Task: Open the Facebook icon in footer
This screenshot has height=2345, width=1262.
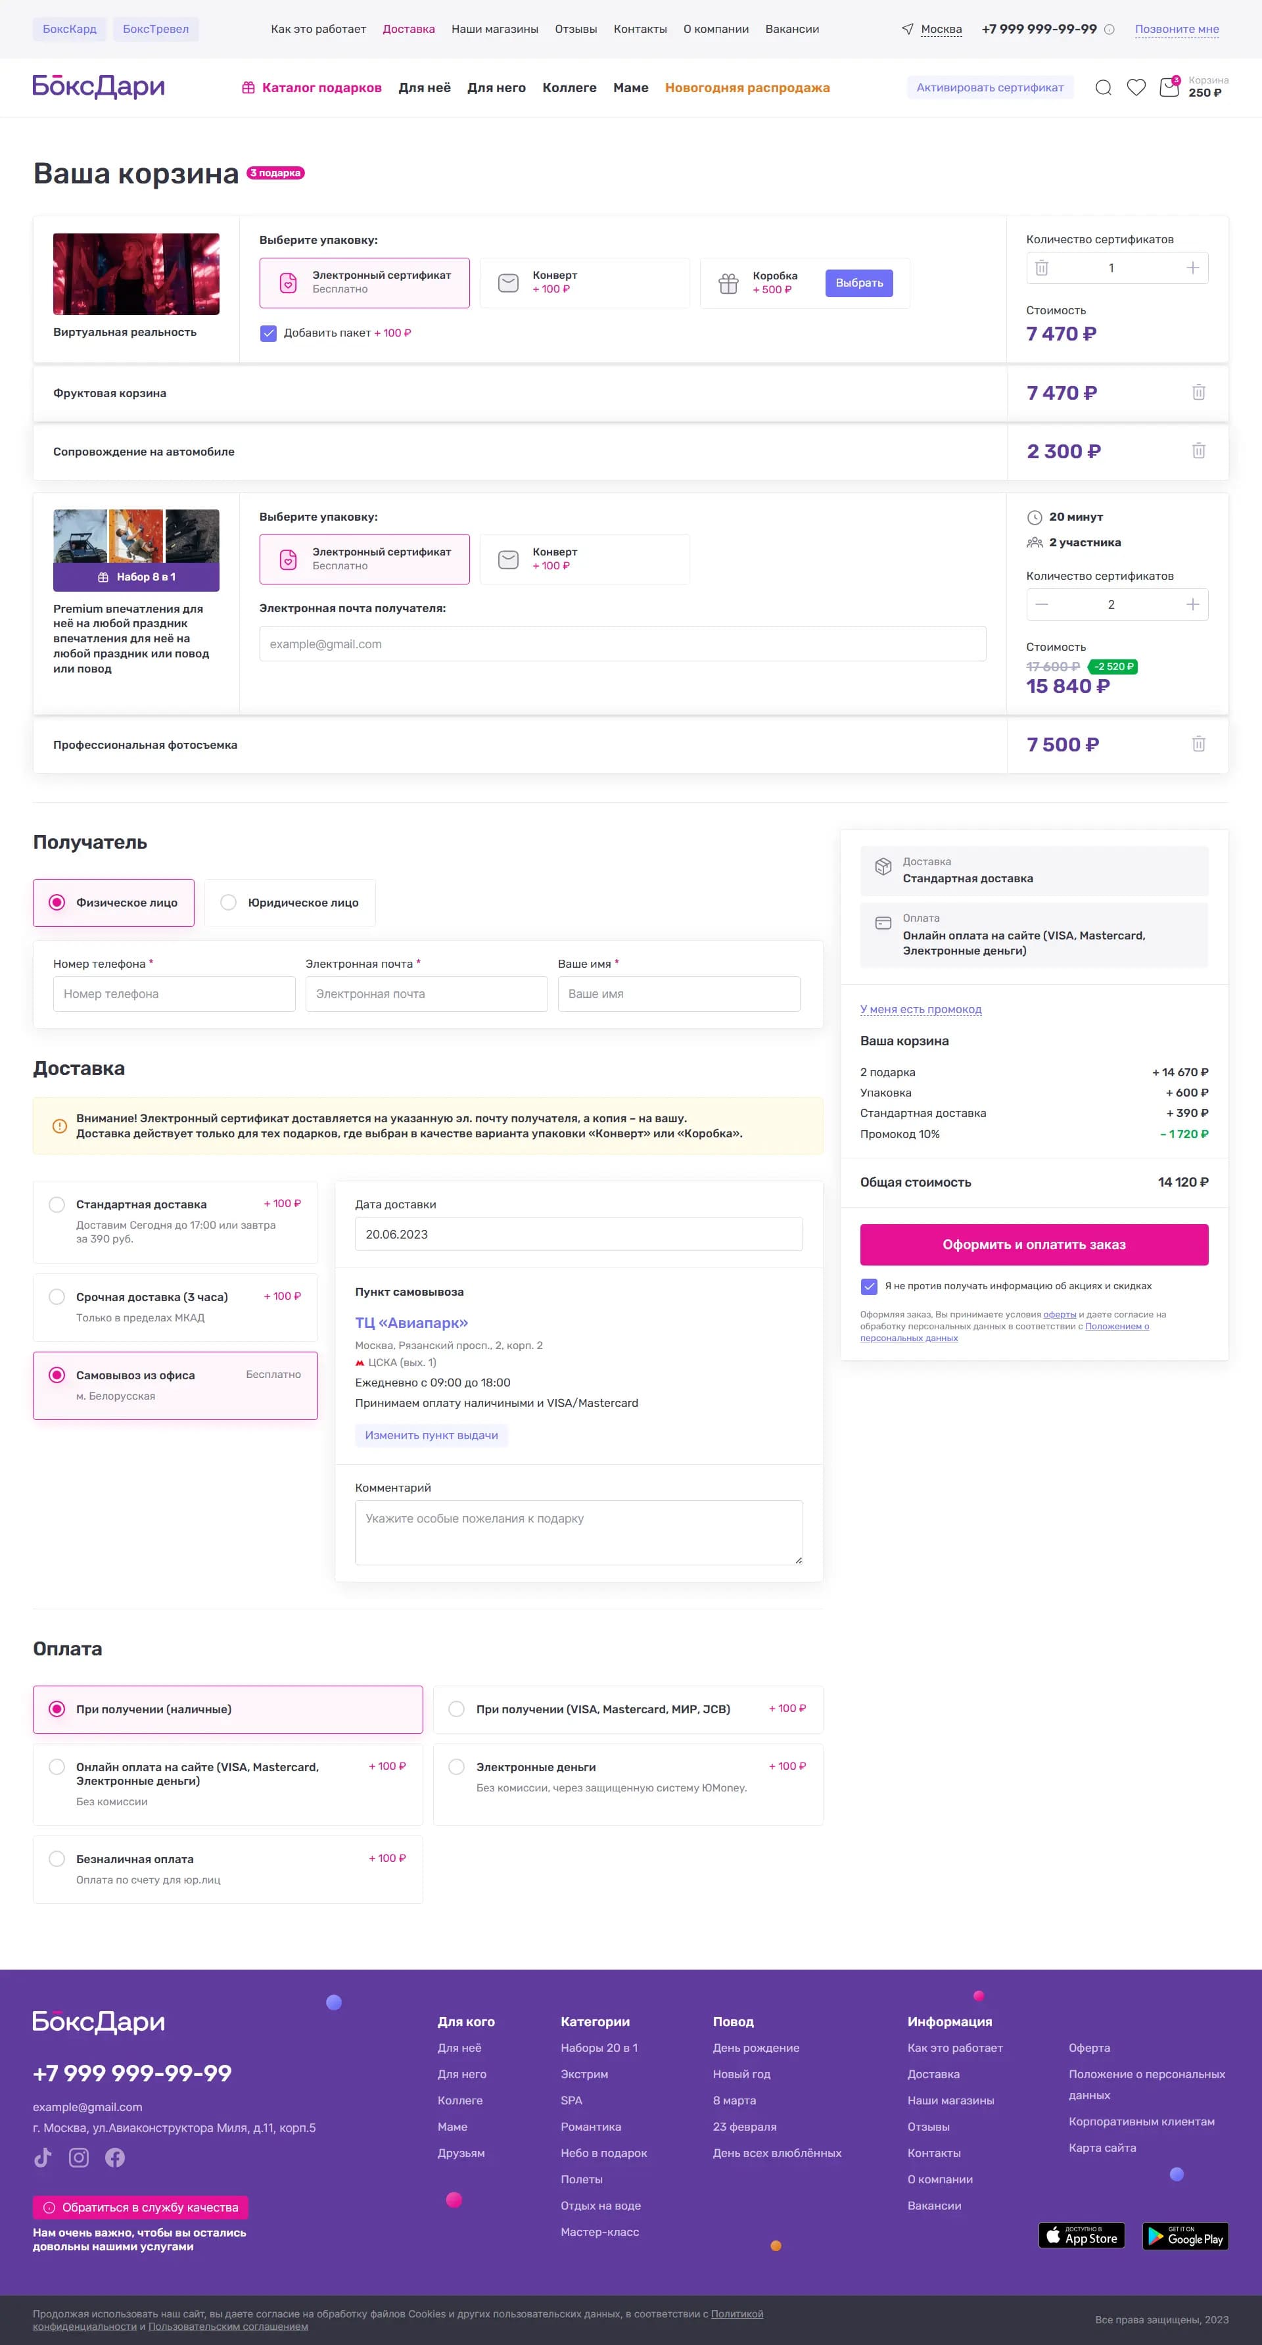Action: 114,2158
